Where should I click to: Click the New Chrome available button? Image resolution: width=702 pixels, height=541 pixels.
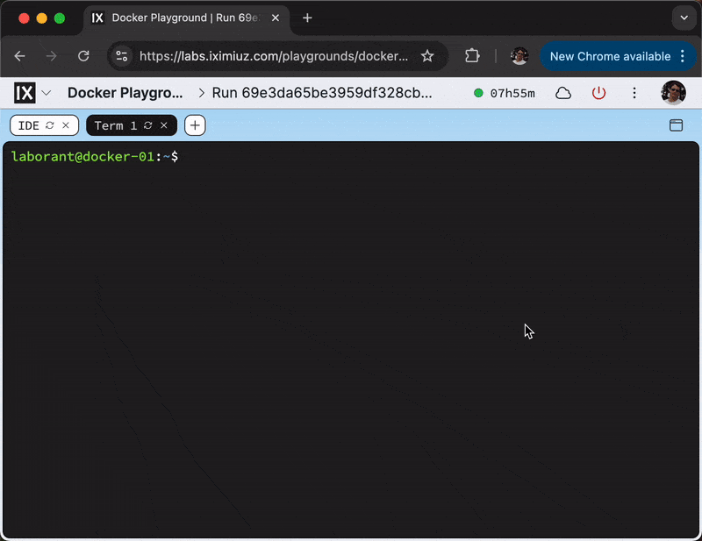609,56
